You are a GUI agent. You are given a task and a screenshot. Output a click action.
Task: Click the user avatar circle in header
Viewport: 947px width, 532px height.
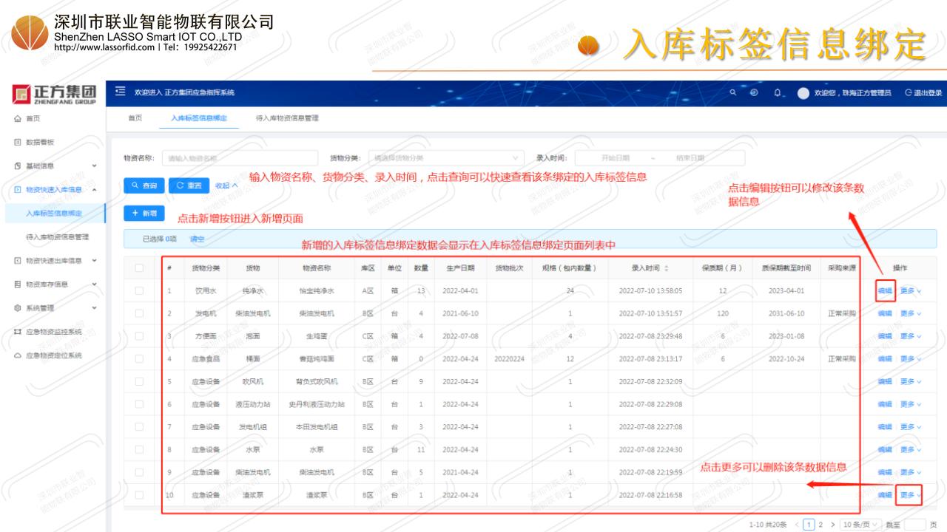click(x=802, y=93)
